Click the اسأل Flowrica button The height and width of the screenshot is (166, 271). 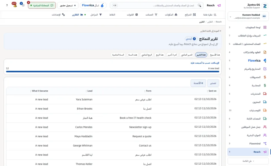93,5
